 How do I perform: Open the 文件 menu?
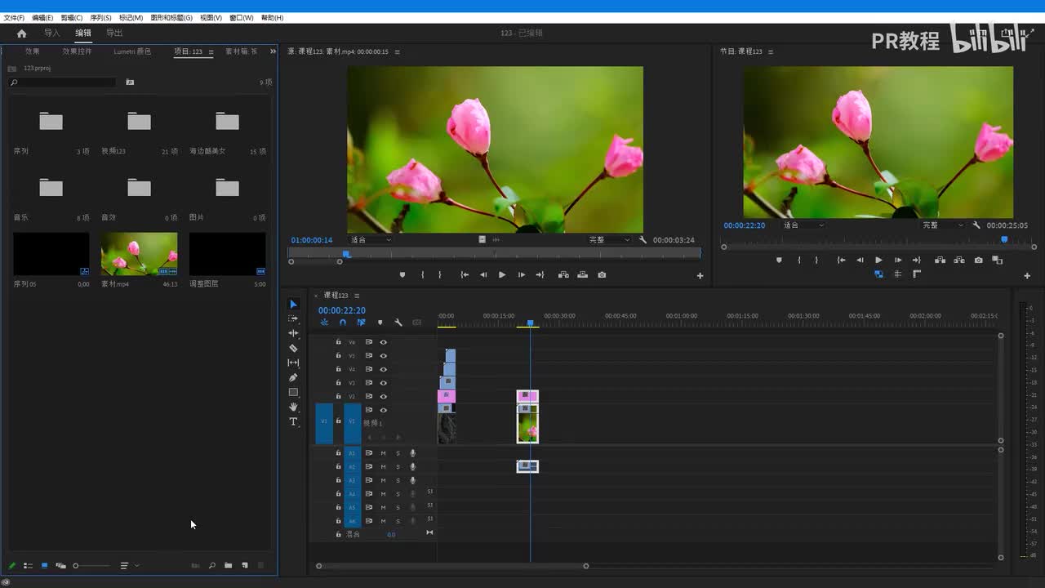(14, 17)
